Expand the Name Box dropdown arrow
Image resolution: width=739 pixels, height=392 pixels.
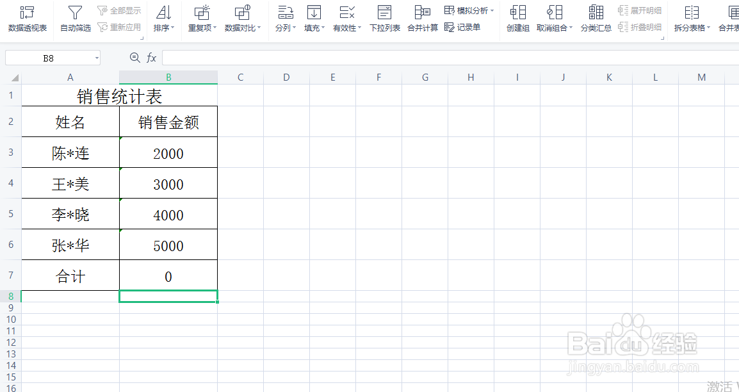tap(97, 58)
